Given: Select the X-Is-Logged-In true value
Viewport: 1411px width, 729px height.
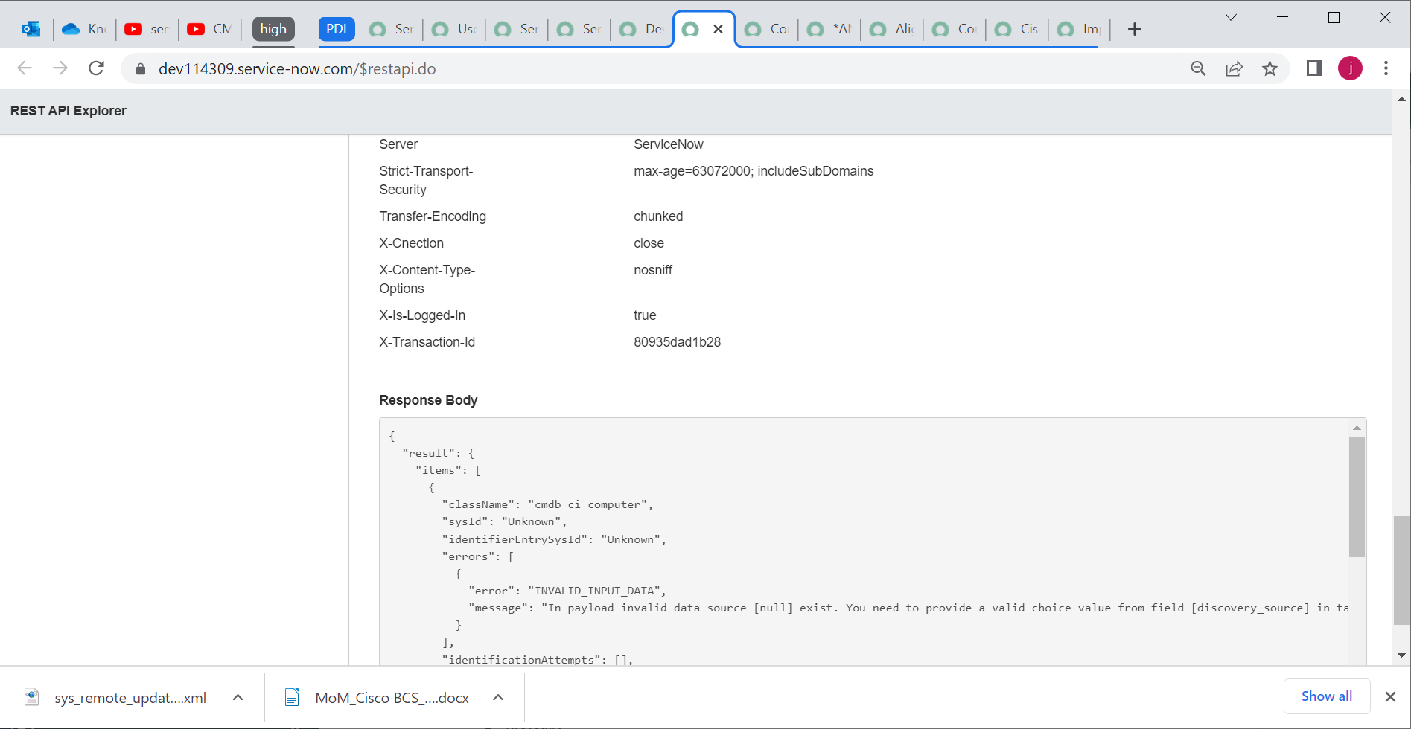Looking at the screenshot, I should click(645, 315).
